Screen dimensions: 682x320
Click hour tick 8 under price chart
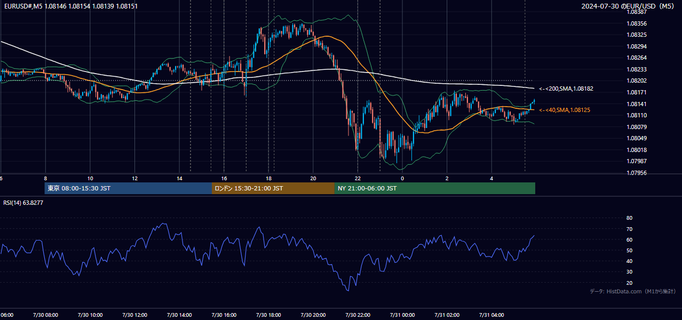pyautogui.click(x=45, y=179)
